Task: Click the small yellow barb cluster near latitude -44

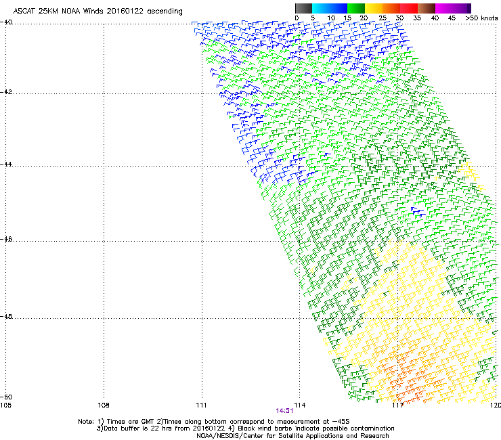Action: (x=470, y=171)
